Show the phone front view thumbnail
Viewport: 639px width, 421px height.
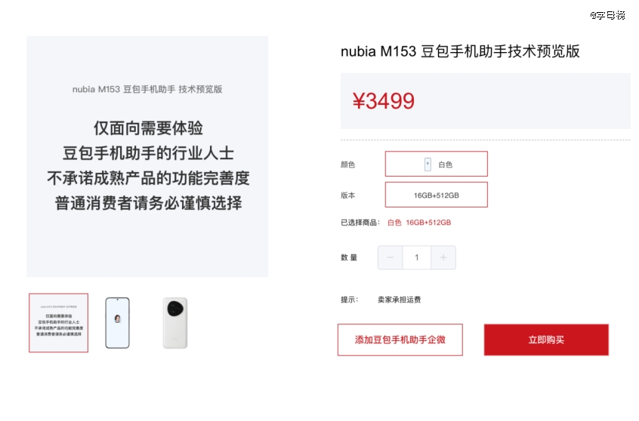[x=117, y=323]
